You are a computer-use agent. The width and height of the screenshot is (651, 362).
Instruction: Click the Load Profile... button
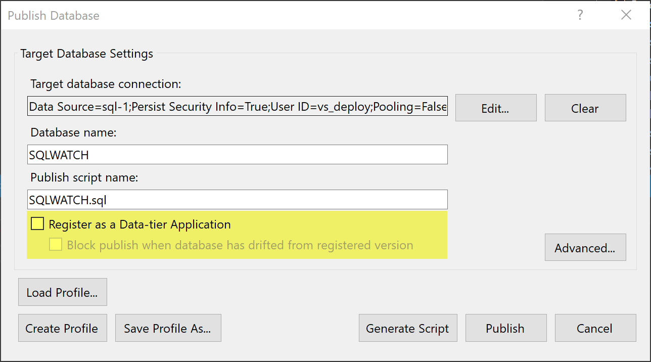(63, 292)
